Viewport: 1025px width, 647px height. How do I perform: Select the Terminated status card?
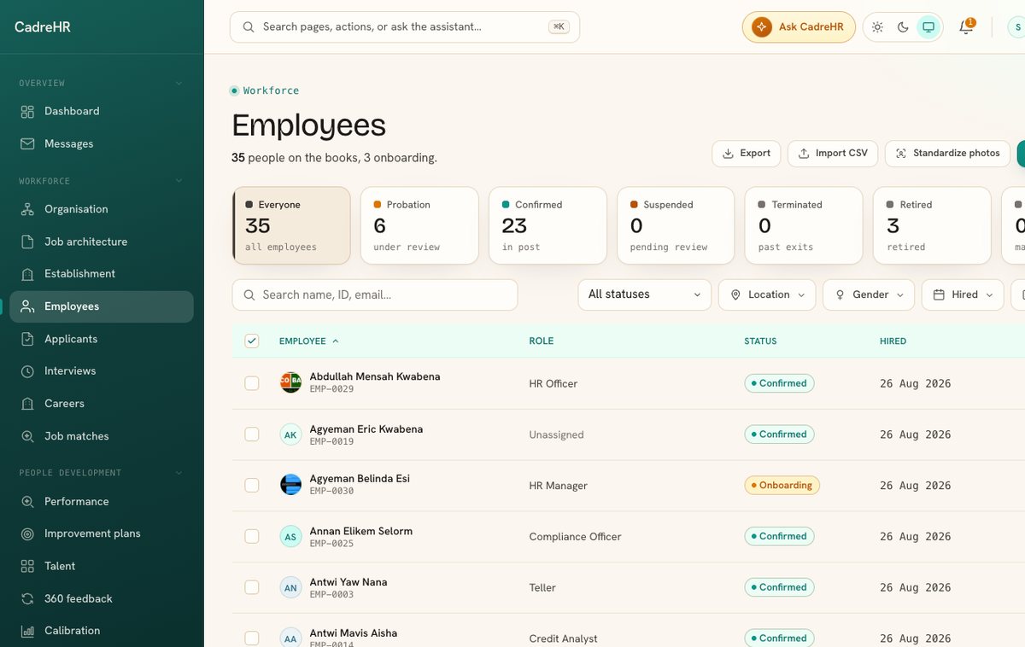[804, 226]
